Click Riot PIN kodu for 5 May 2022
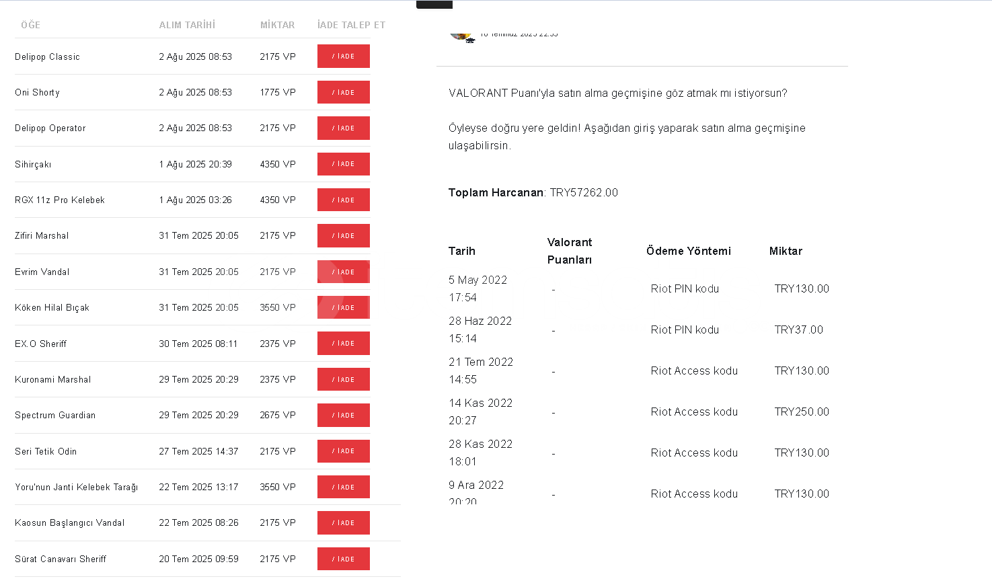992x585 pixels. click(x=685, y=288)
